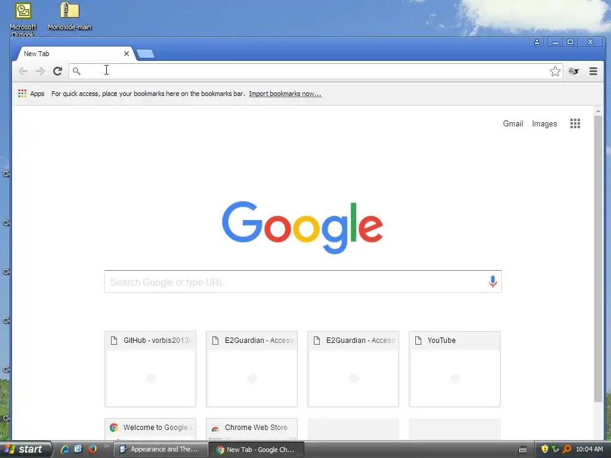This screenshot has height=458, width=611.
Task: Focus the Search Google or type URL box
Action: (x=303, y=281)
